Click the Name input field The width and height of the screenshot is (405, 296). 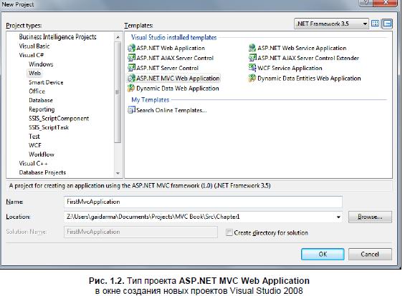coord(203,202)
